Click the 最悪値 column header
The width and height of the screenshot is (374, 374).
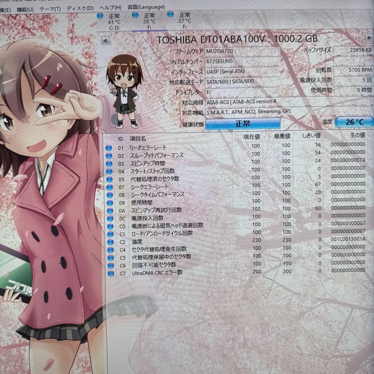pyautogui.click(x=282, y=136)
